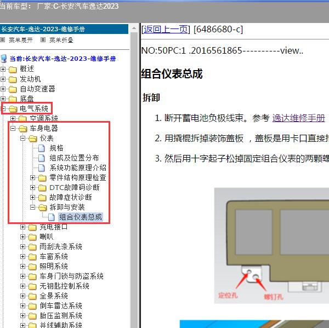This screenshot has width=329, height=328.
Task: Click the 组合仪表总成 document icon
Action: (52, 217)
